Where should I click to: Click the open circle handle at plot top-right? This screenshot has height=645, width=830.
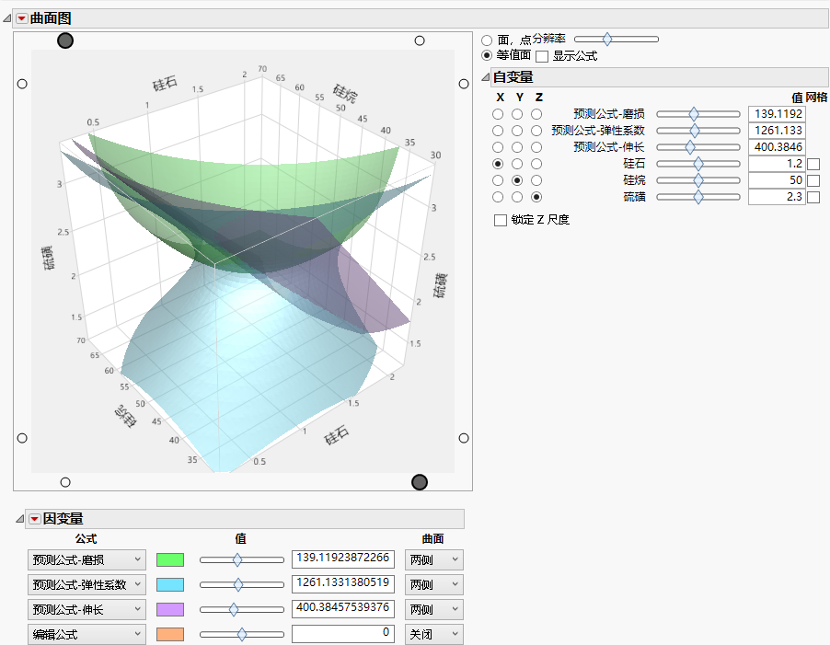coord(420,40)
